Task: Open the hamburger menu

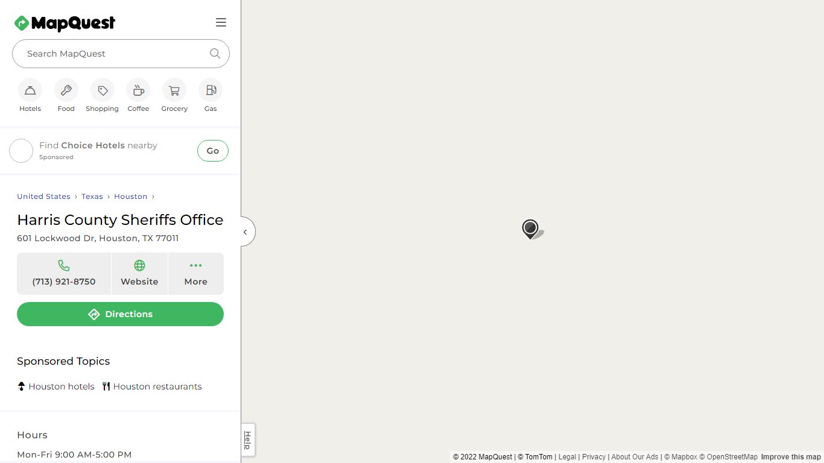Action: (221, 22)
